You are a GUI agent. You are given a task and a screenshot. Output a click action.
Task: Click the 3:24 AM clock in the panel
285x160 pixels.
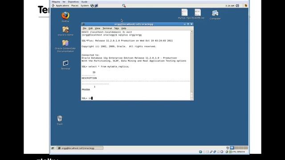(230, 6)
